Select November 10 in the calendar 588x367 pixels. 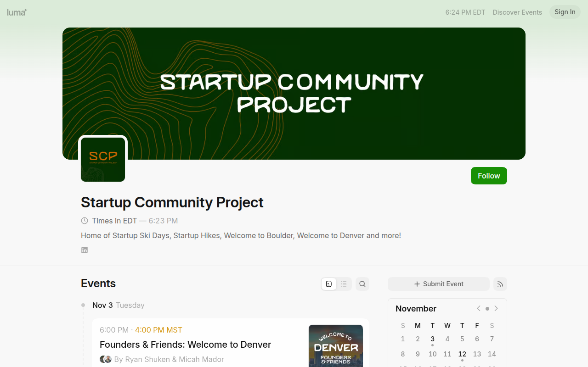pyautogui.click(x=433, y=354)
